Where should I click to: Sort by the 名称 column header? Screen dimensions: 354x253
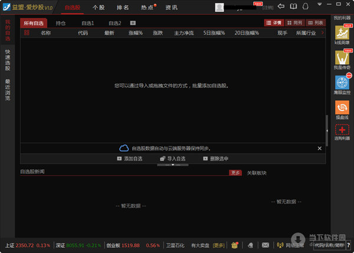click(x=46, y=33)
